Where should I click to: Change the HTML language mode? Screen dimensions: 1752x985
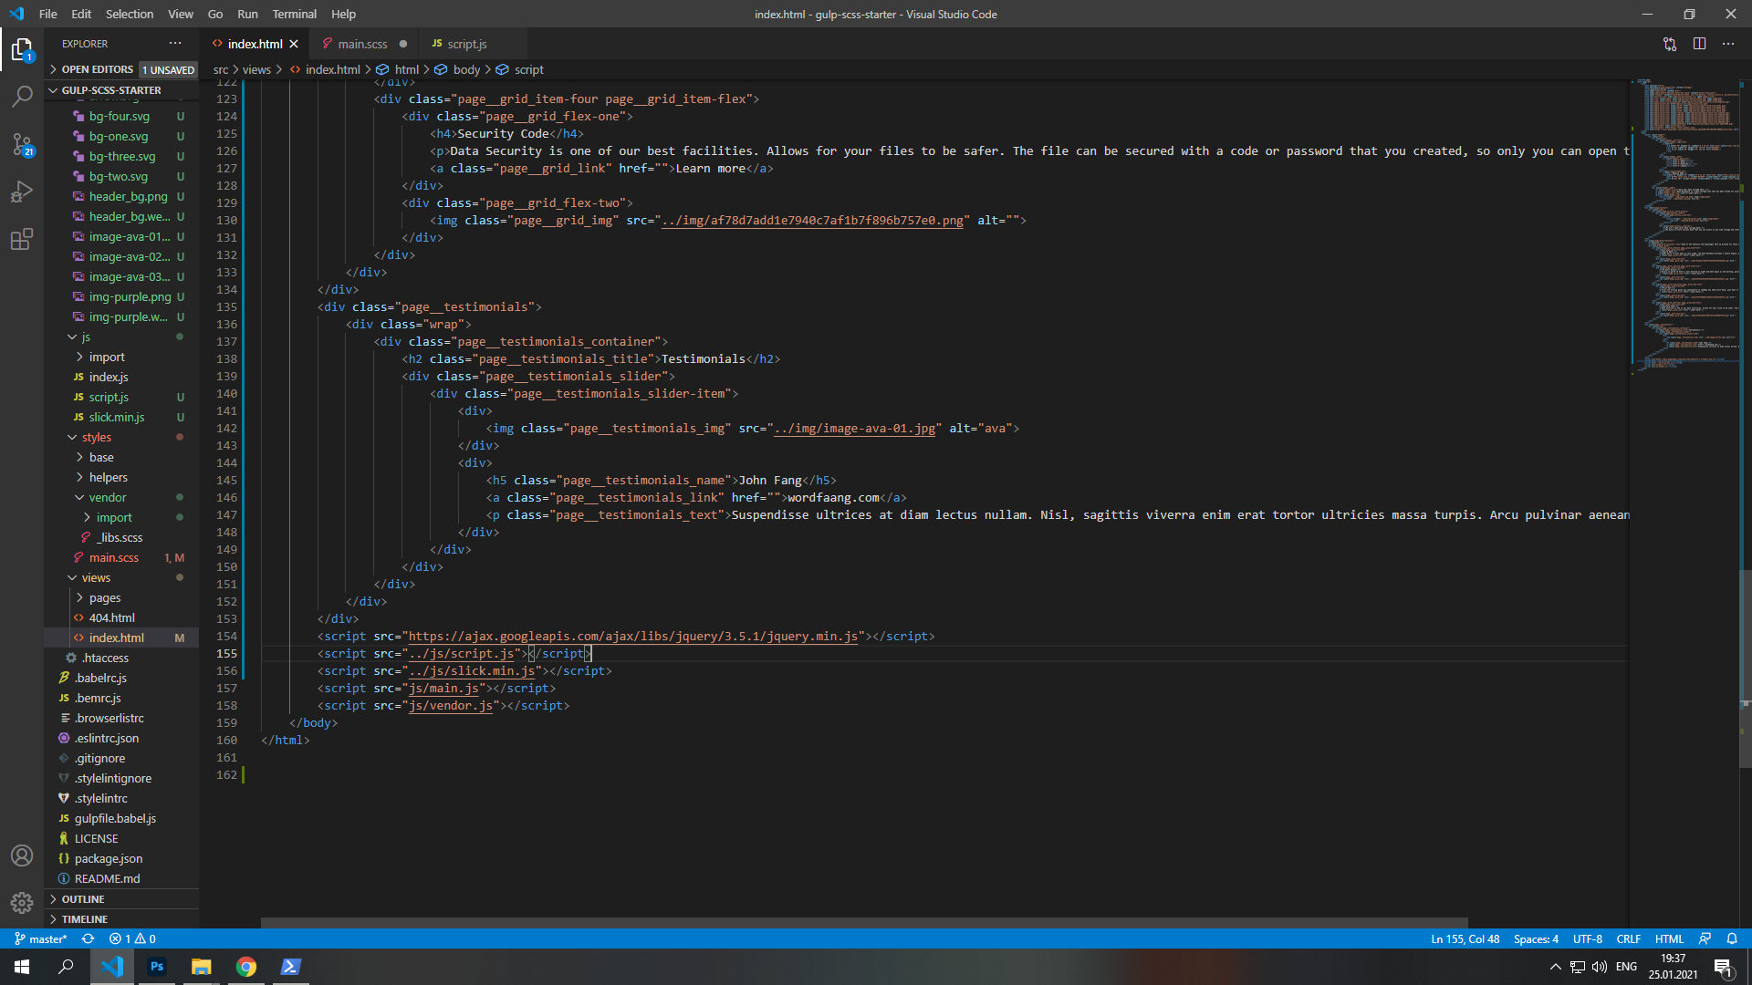1669,938
